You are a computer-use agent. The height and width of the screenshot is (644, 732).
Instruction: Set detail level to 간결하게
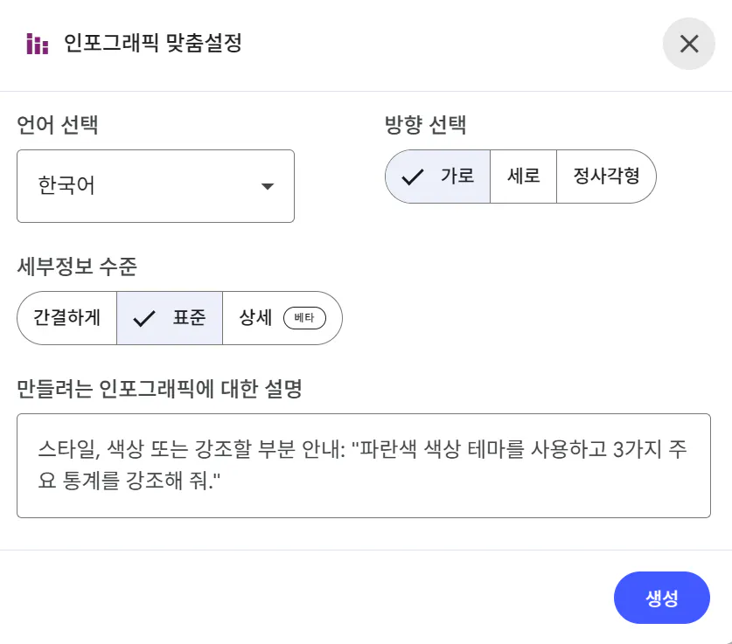(x=67, y=317)
